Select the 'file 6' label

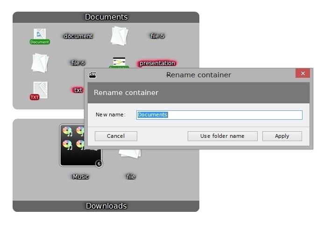(x=78, y=63)
